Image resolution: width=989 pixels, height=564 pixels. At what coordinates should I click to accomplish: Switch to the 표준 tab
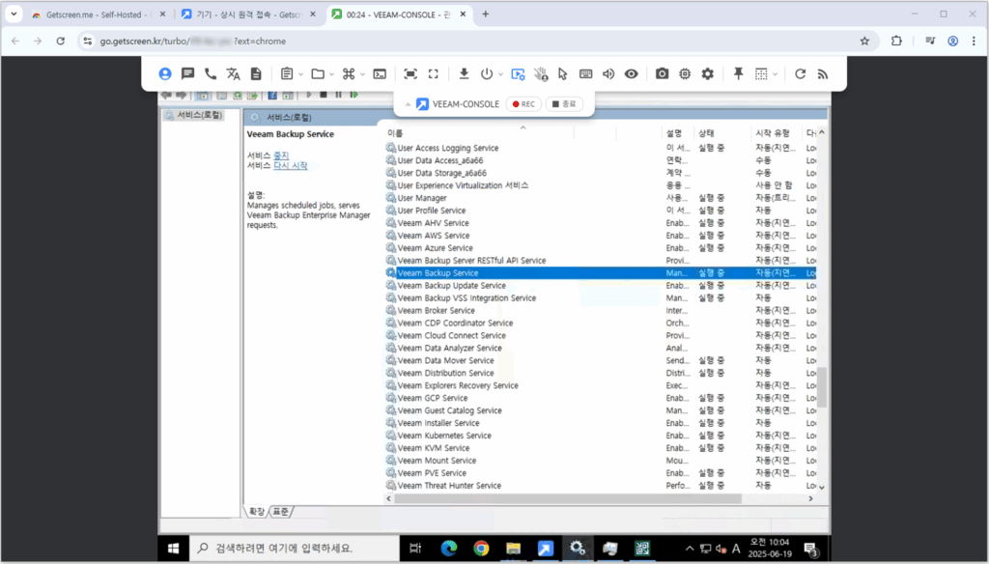(281, 511)
